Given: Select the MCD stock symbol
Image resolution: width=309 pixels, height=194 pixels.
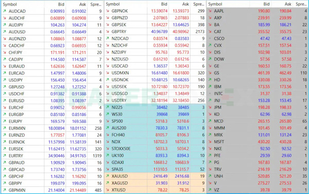Looking at the screenshot, I should (x=219, y=121).
